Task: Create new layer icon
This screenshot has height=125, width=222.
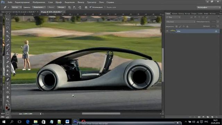Action: point(212,117)
